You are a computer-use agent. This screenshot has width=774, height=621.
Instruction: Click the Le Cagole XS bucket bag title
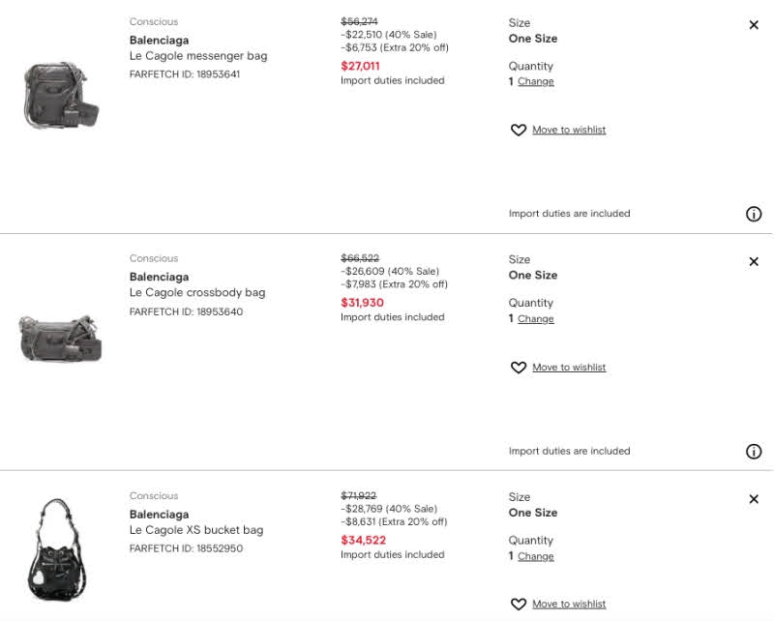pyautogui.click(x=196, y=530)
